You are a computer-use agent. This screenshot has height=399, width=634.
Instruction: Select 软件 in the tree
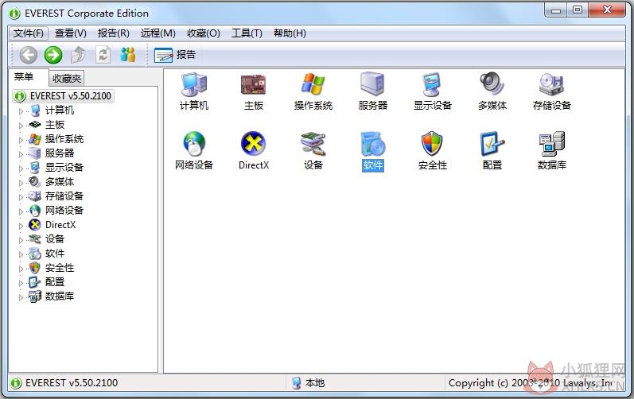click(x=55, y=254)
